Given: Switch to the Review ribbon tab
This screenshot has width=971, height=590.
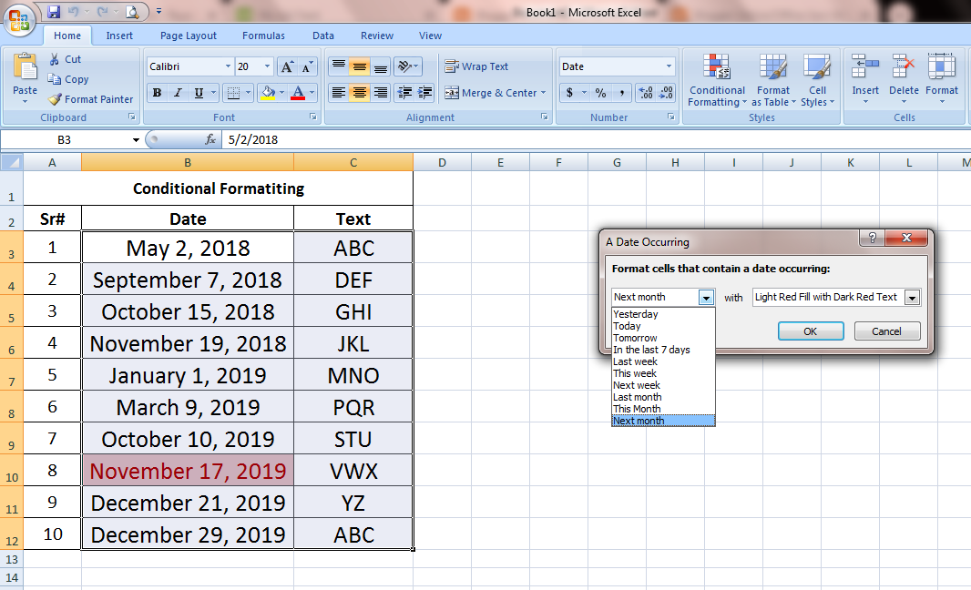Looking at the screenshot, I should tap(376, 36).
